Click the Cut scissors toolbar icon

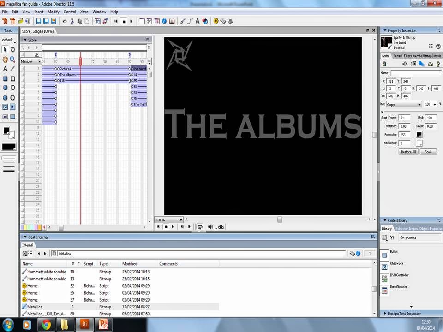coord(72,21)
